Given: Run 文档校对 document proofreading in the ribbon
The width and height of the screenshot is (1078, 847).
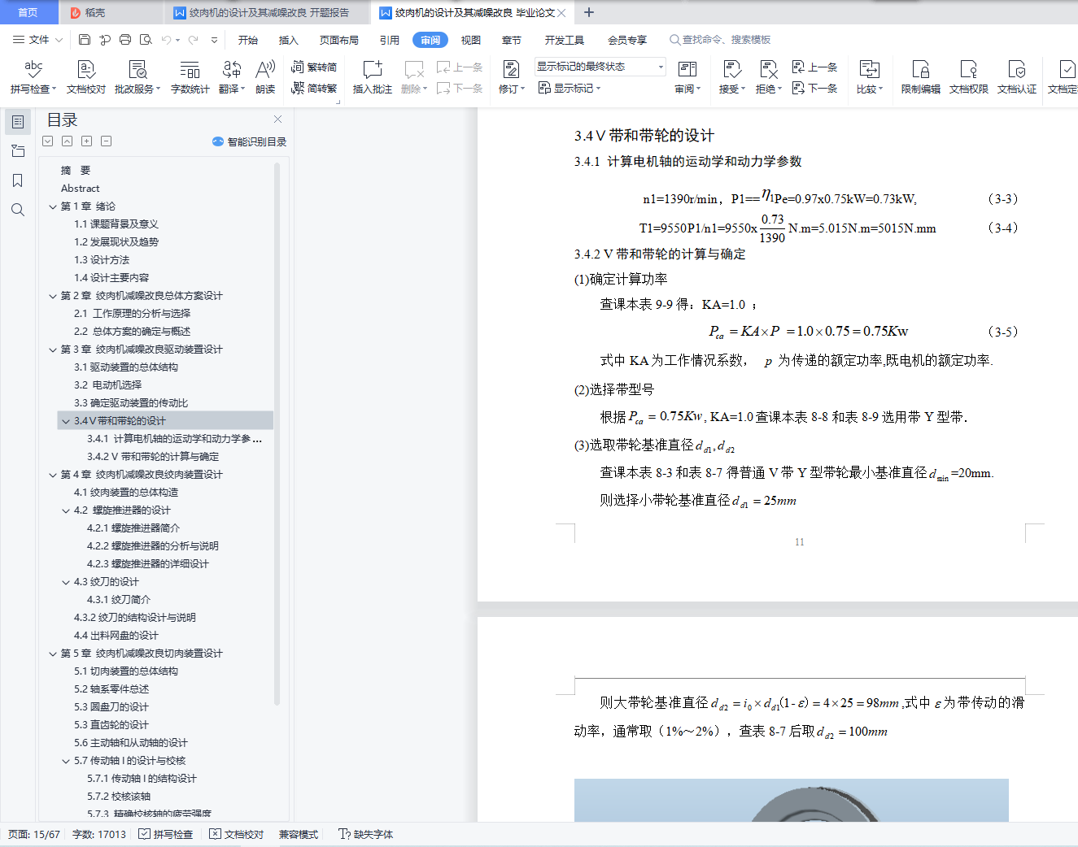Looking at the screenshot, I should (x=86, y=77).
